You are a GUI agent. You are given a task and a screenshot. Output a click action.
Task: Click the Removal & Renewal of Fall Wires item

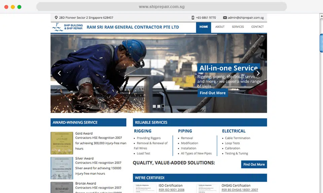[151, 146]
